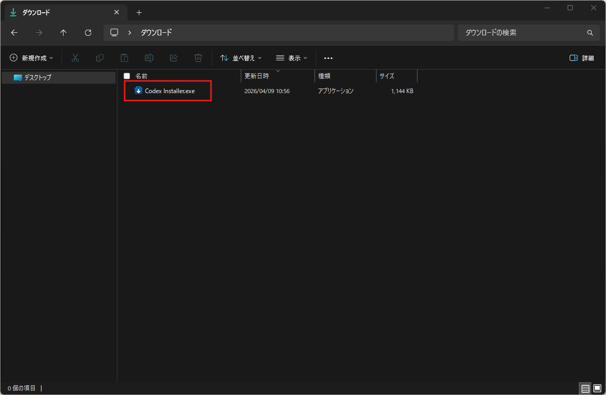Image resolution: width=606 pixels, height=395 pixels.
Task: Click the Cut scissors icon
Action: click(75, 58)
